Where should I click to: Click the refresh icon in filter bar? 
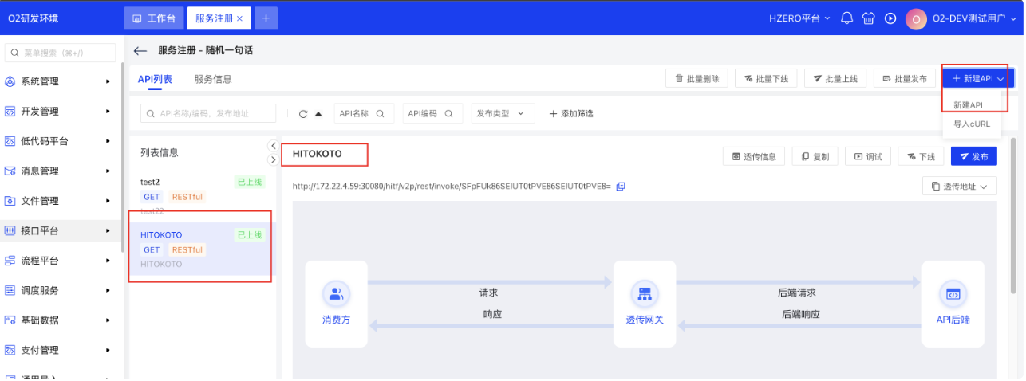(x=303, y=114)
